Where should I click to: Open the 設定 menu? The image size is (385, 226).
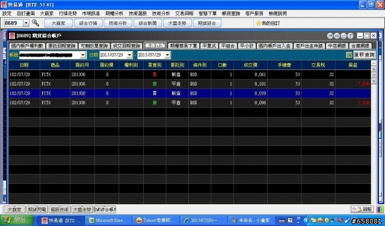(x=7, y=13)
